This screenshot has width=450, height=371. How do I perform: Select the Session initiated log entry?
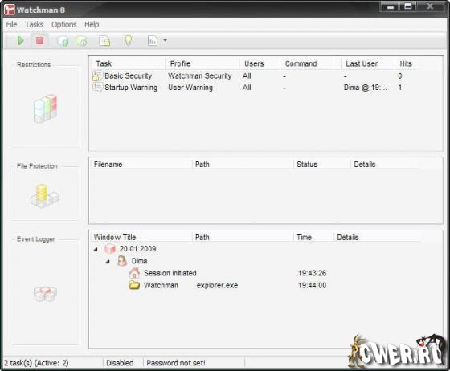(x=170, y=273)
